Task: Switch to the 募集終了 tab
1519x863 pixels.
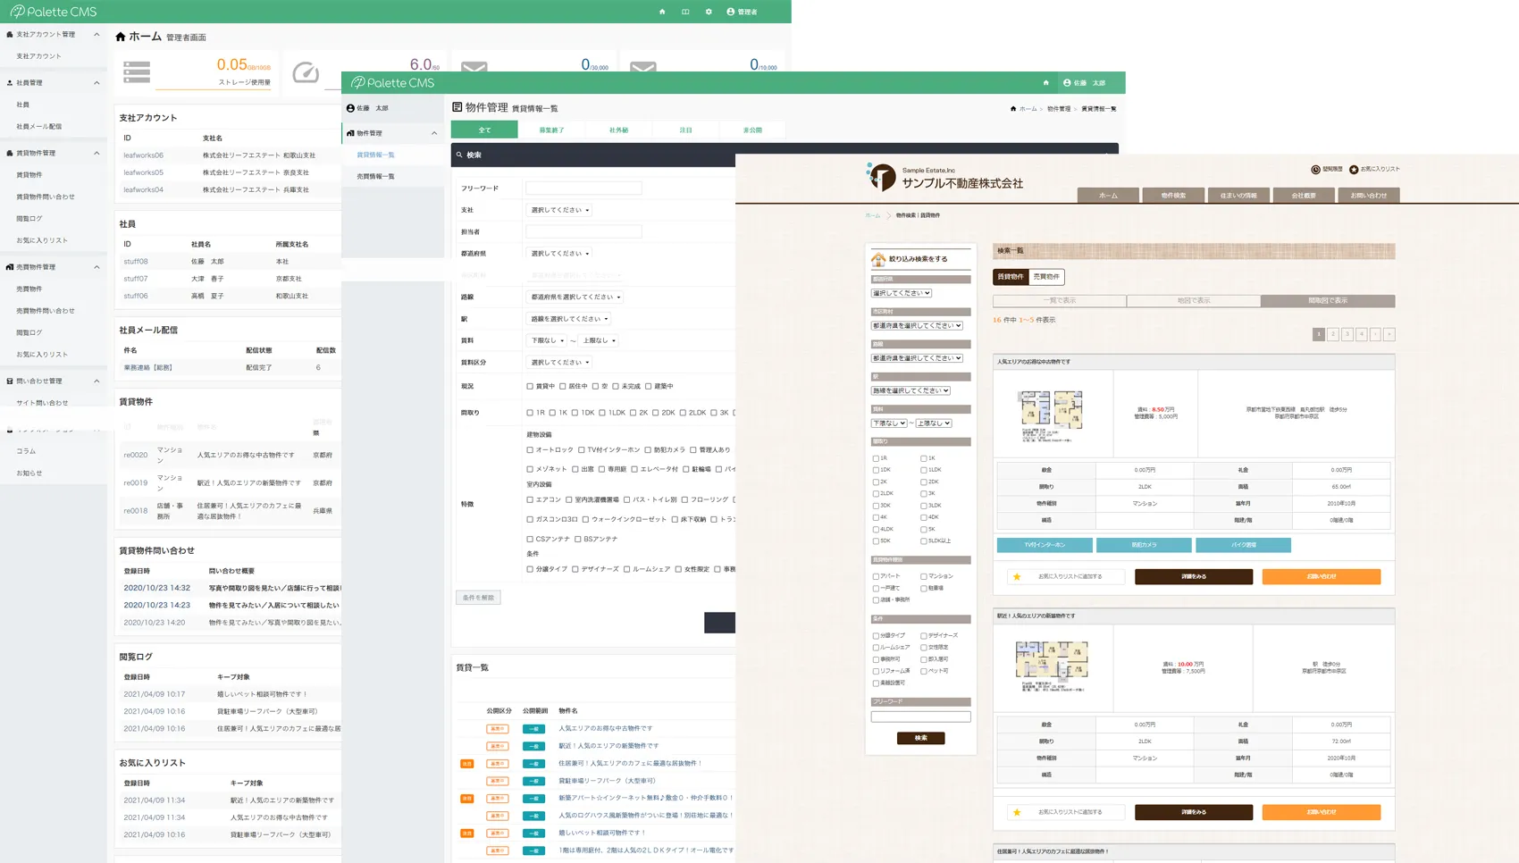Action: coord(551,130)
